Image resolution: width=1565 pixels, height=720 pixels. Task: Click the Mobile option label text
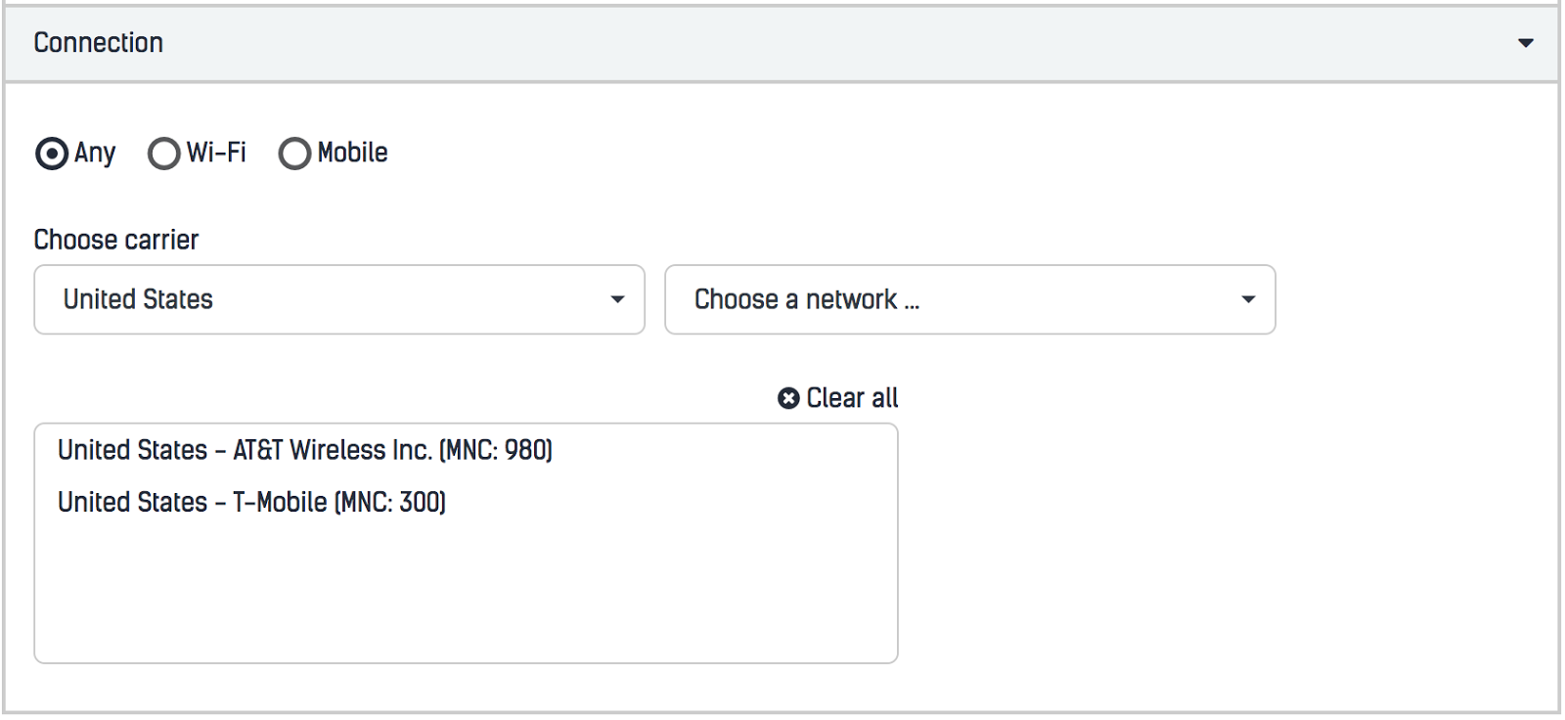tap(352, 153)
